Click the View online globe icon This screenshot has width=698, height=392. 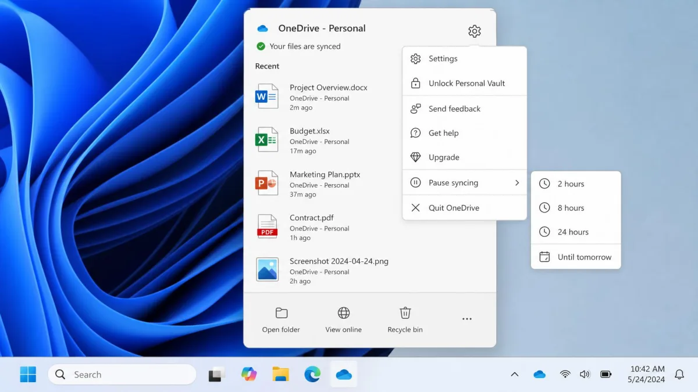coord(344,313)
